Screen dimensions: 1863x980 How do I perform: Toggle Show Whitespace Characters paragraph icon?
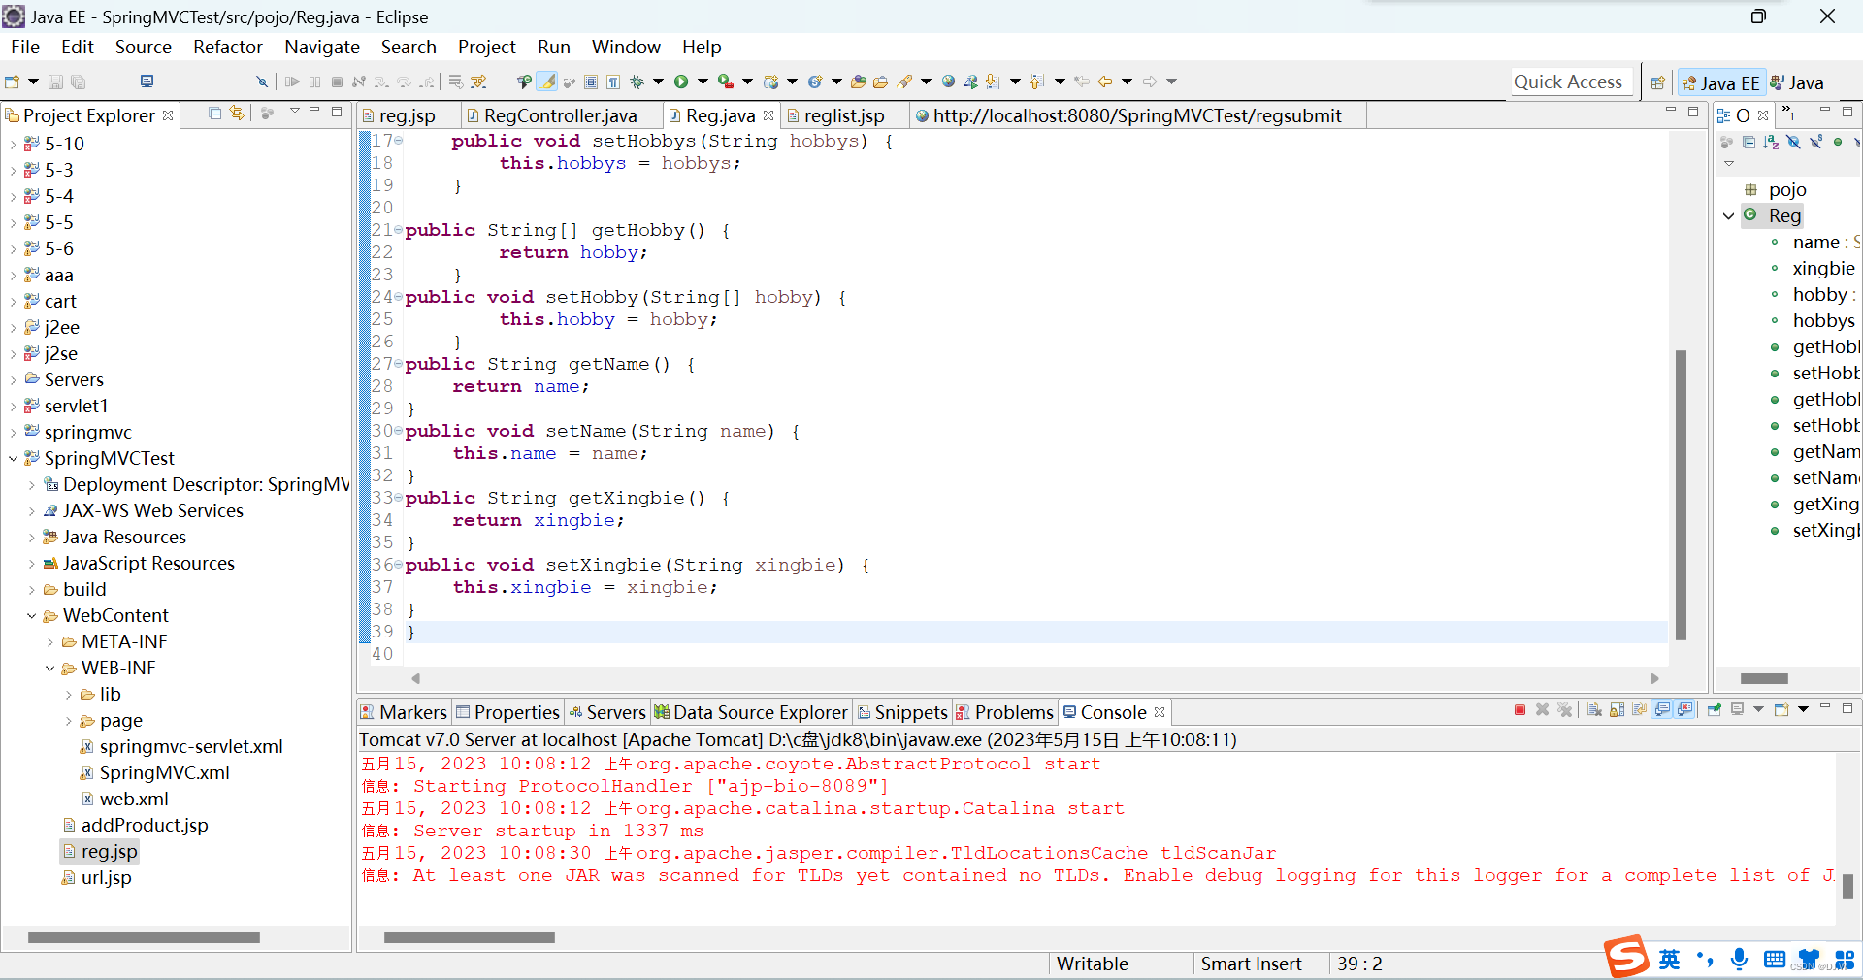(613, 82)
